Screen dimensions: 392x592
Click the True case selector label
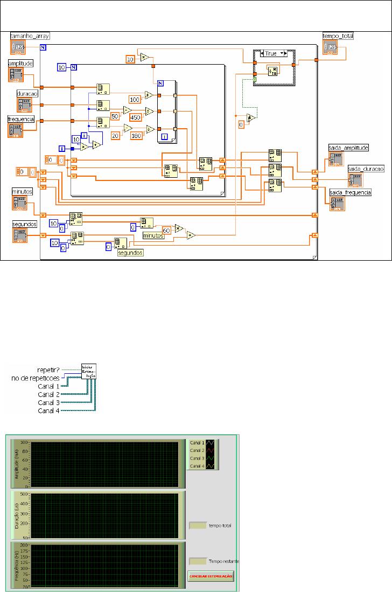click(x=270, y=54)
